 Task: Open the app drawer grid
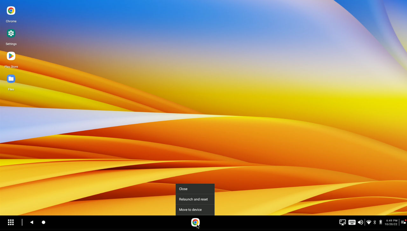[x=11, y=222]
